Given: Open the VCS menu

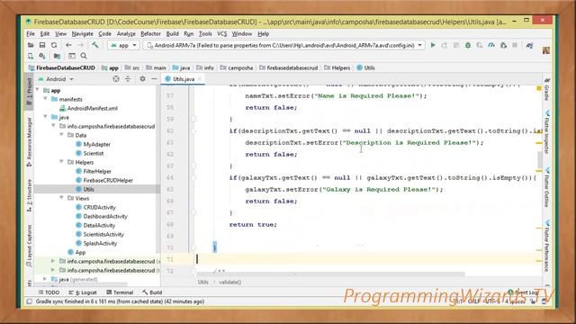Looking at the screenshot, I should [222, 34].
